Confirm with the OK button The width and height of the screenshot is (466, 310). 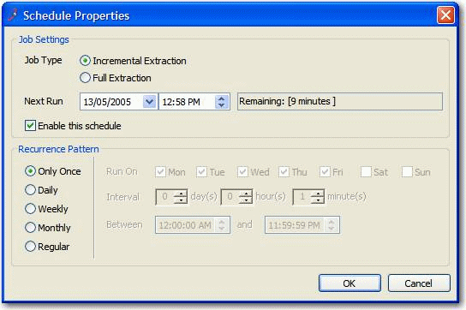(x=349, y=283)
